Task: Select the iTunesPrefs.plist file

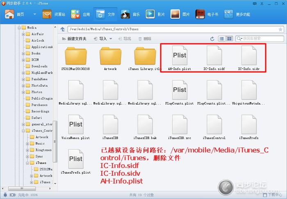Action: coord(75,161)
